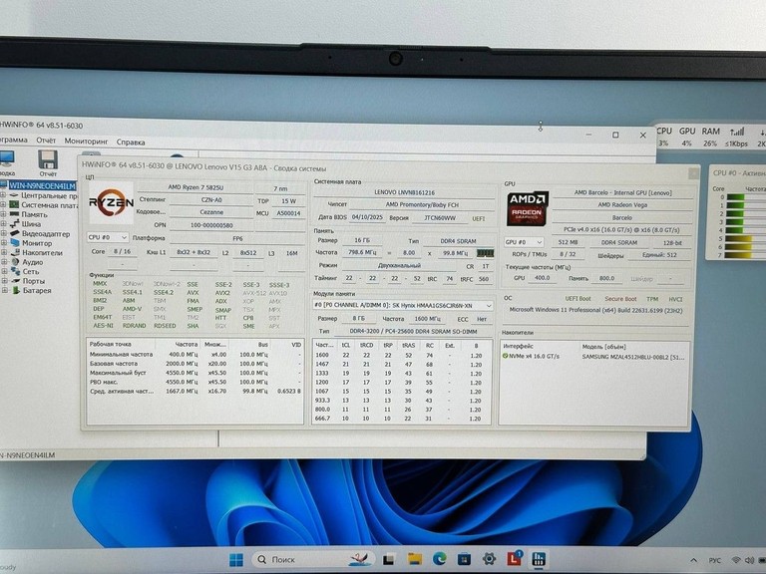Expand the Видеоадаптер tree node
Viewport: 766px width, 574px height.
pos(3,234)
